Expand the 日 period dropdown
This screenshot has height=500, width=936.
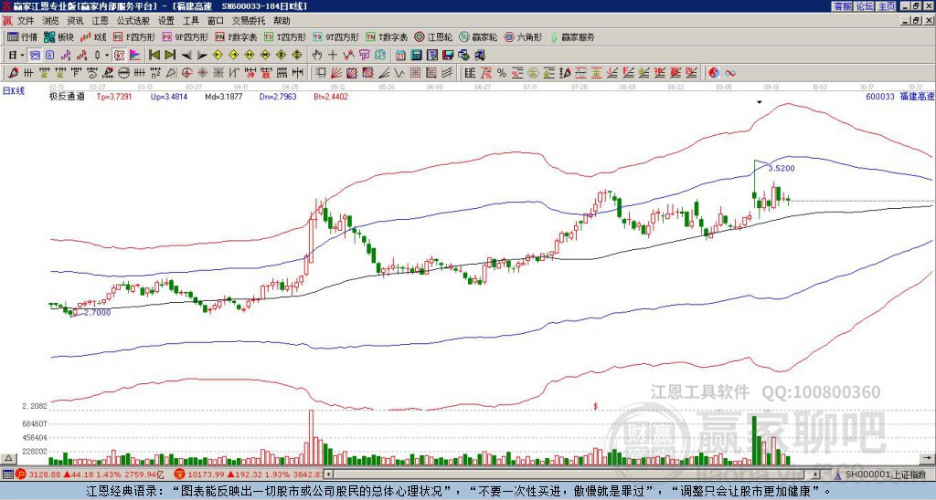click(23, 56)
